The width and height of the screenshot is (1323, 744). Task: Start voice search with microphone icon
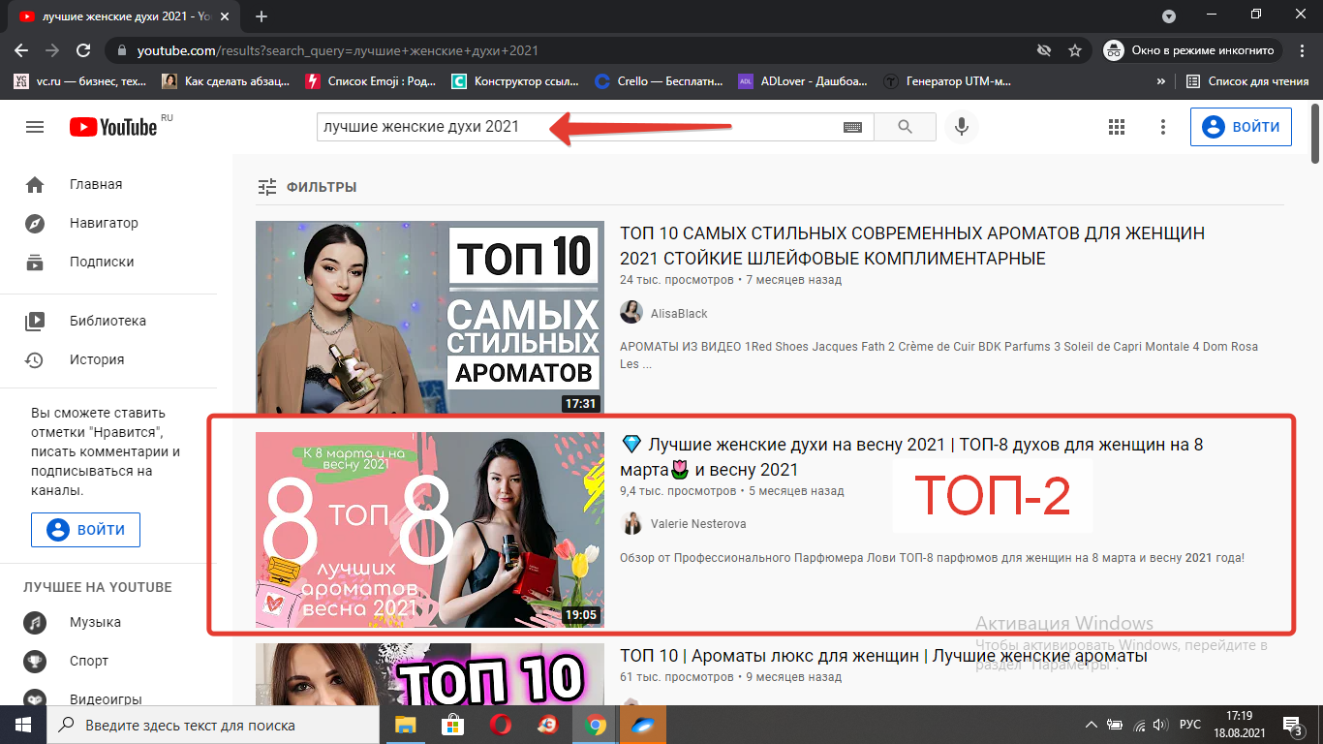(x=961, y=127)
